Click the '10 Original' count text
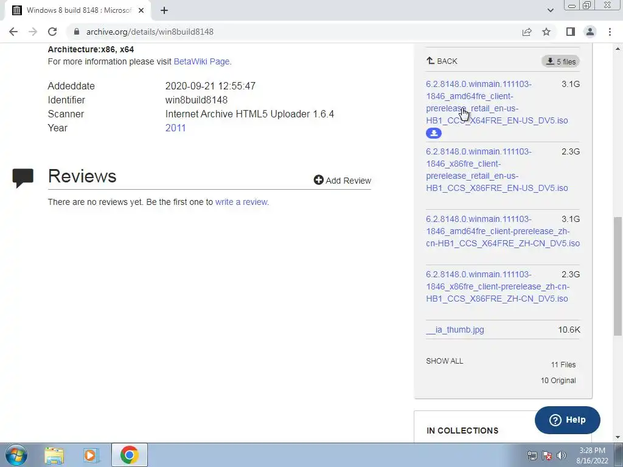Screen dimensions: 623x467 (x=558, y=381)
